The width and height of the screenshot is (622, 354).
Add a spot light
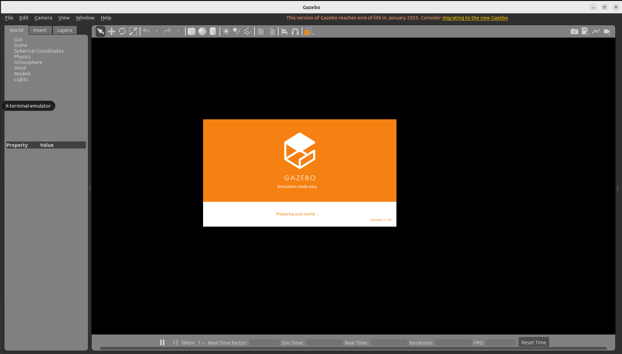237,32
